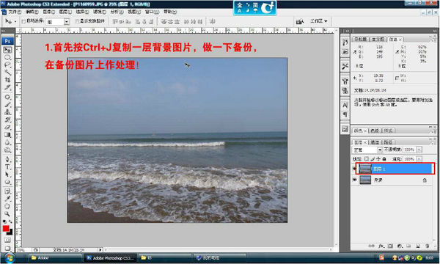Open the Workspace dropdown menu
The height and width of the screenshot is (264, 440).
[x=318, y=21]
